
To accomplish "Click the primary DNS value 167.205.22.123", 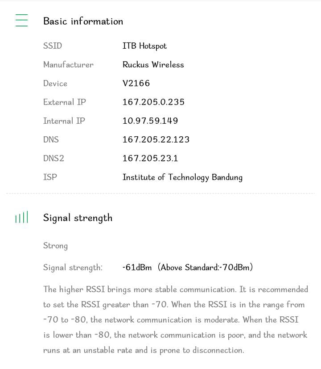I will coord(156,140).
